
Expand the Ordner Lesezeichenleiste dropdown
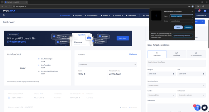(181, 21)
